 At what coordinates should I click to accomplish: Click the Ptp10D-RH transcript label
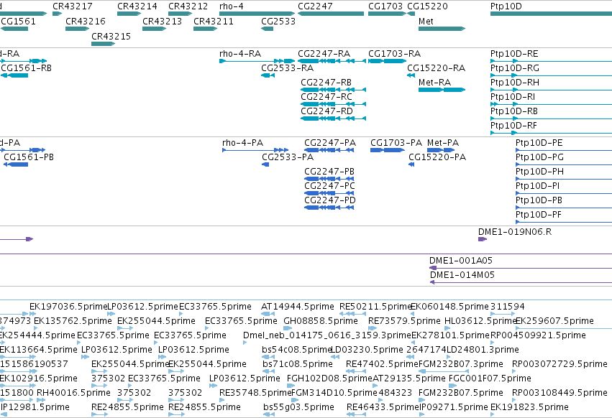pos(515,83)
